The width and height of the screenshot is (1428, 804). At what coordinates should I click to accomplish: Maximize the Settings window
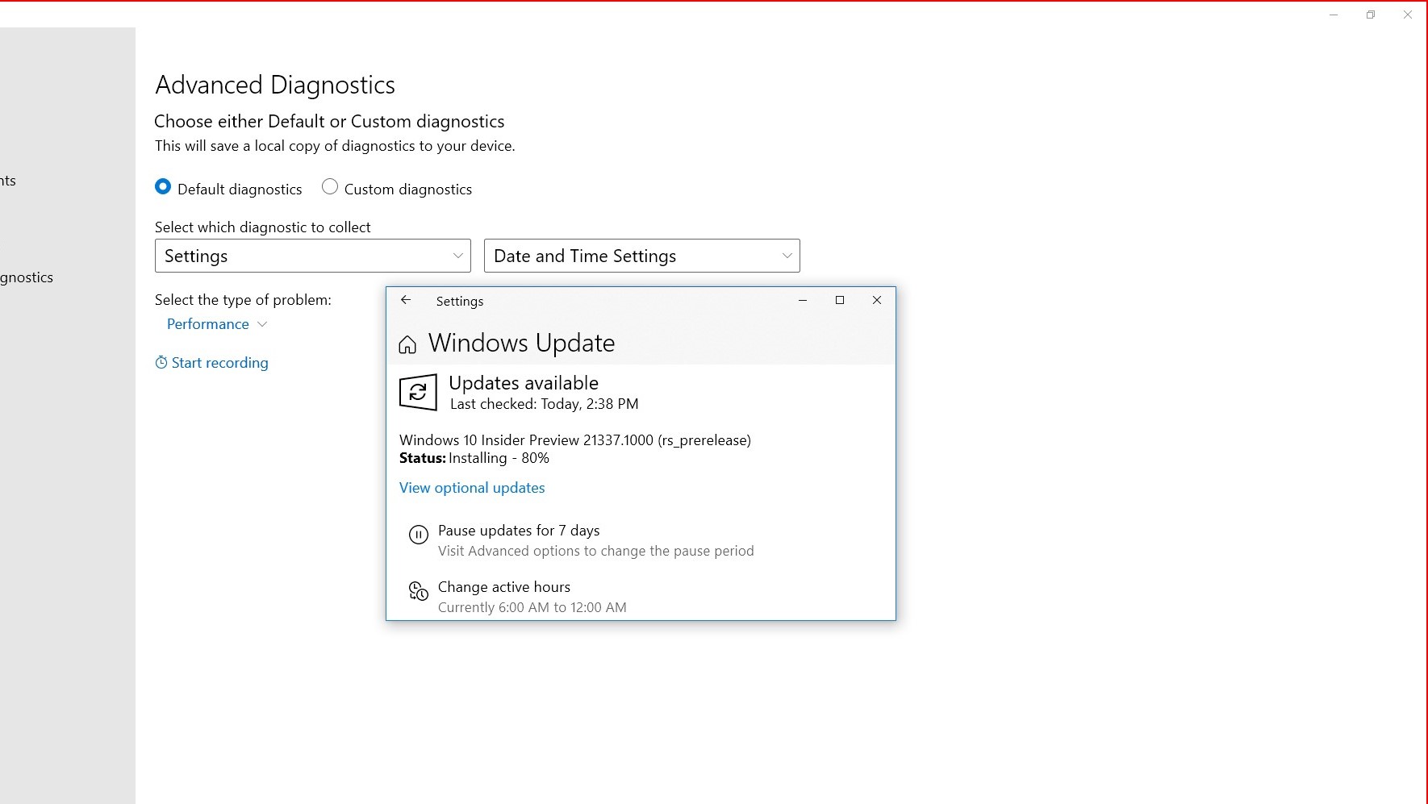coord(840,300)
